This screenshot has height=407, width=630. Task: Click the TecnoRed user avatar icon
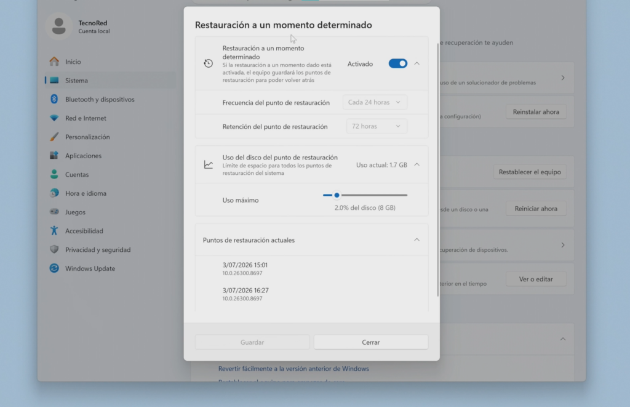(x=58, y=26)
